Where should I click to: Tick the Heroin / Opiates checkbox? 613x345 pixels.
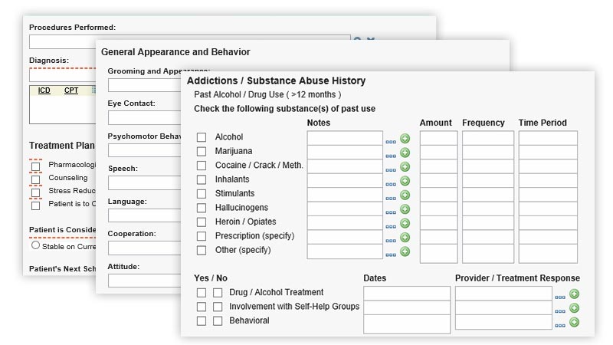202,222
